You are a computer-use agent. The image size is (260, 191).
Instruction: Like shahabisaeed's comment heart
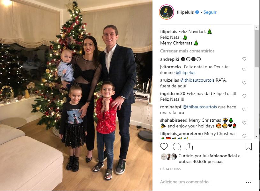244,123
